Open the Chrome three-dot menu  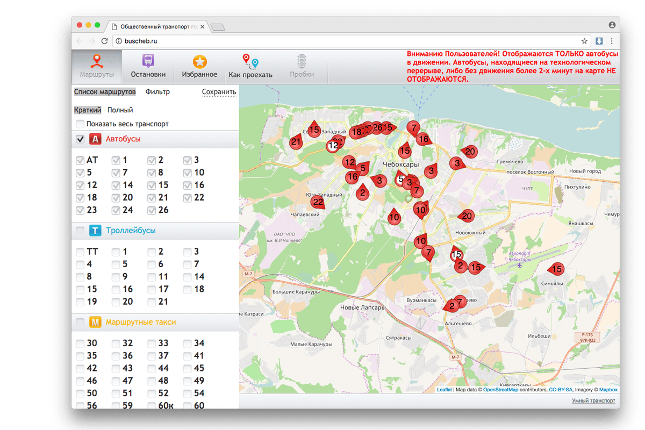pos(611,41)
